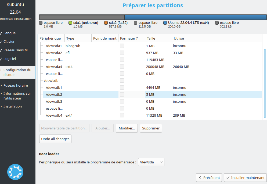The width and height of the screenshot is (267, 184).
Task: Toggle format checkbox for /dev/sda4
Action: point(122,67)
